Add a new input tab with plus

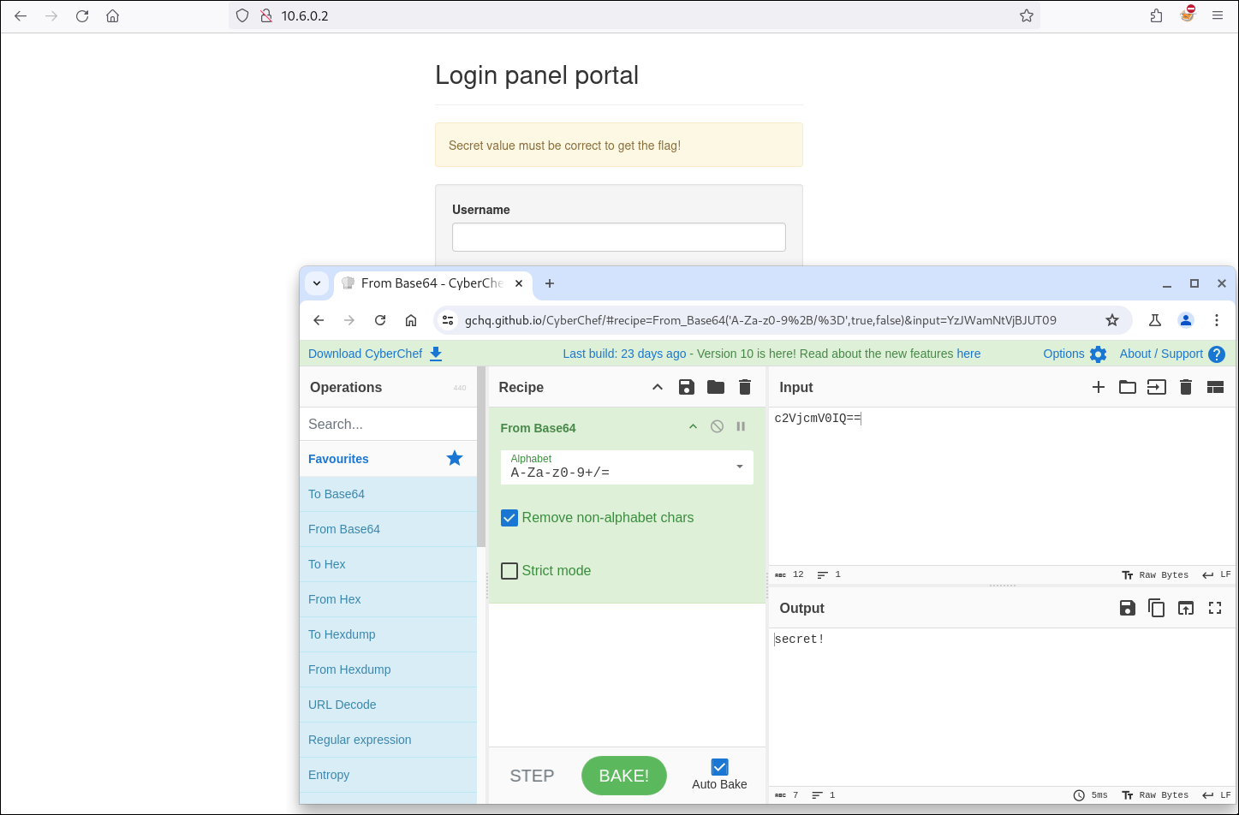1099,387
